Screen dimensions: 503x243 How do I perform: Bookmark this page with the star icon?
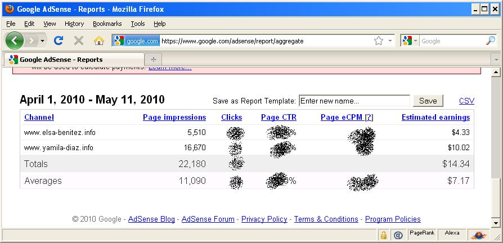click(379, 40)
